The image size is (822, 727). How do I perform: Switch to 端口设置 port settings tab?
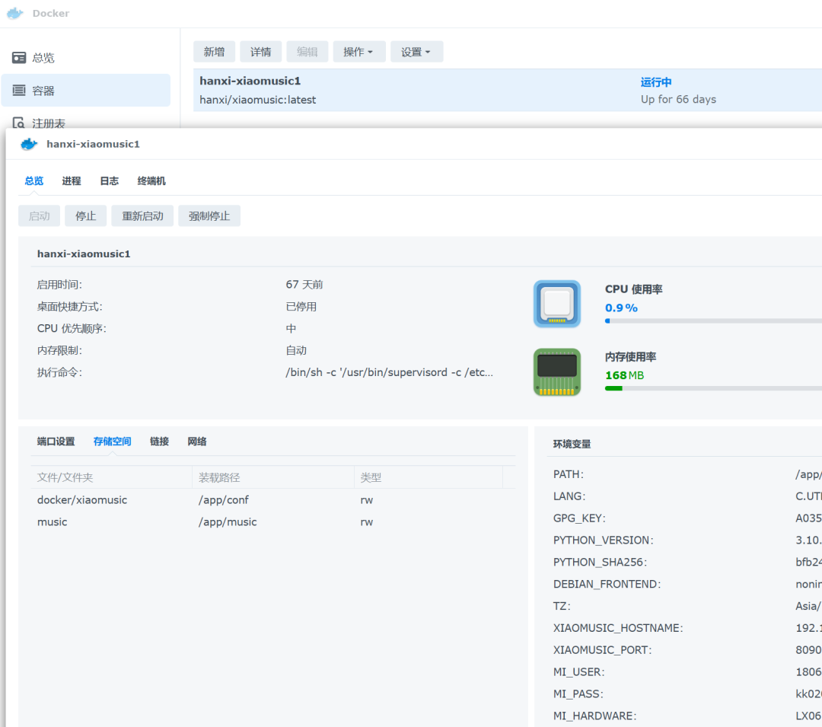pos(56,442)
